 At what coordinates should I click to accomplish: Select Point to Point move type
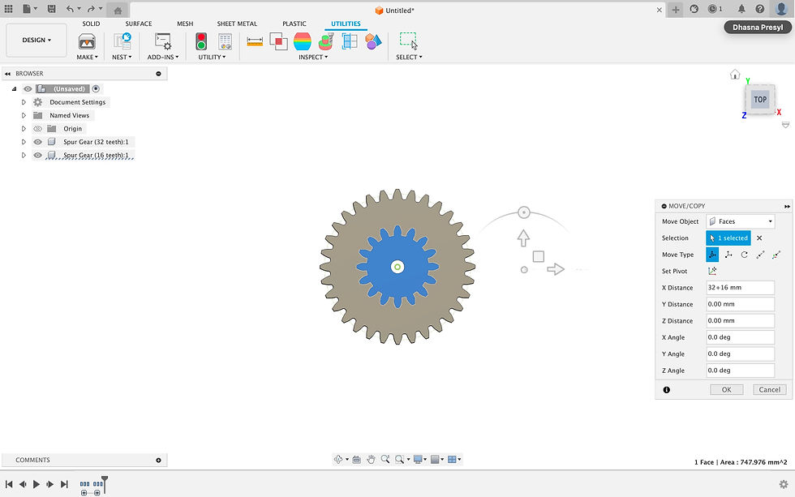pos(760,255)
